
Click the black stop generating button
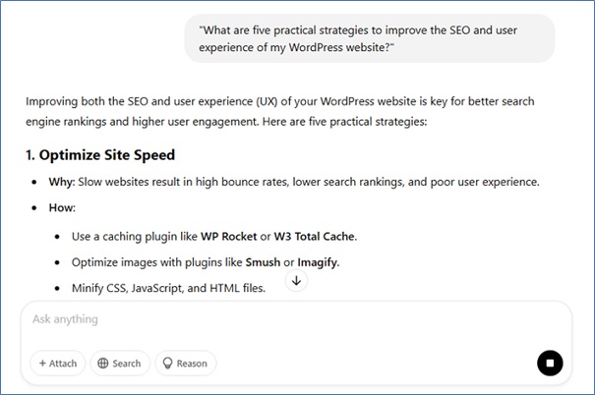click(550, 364)
